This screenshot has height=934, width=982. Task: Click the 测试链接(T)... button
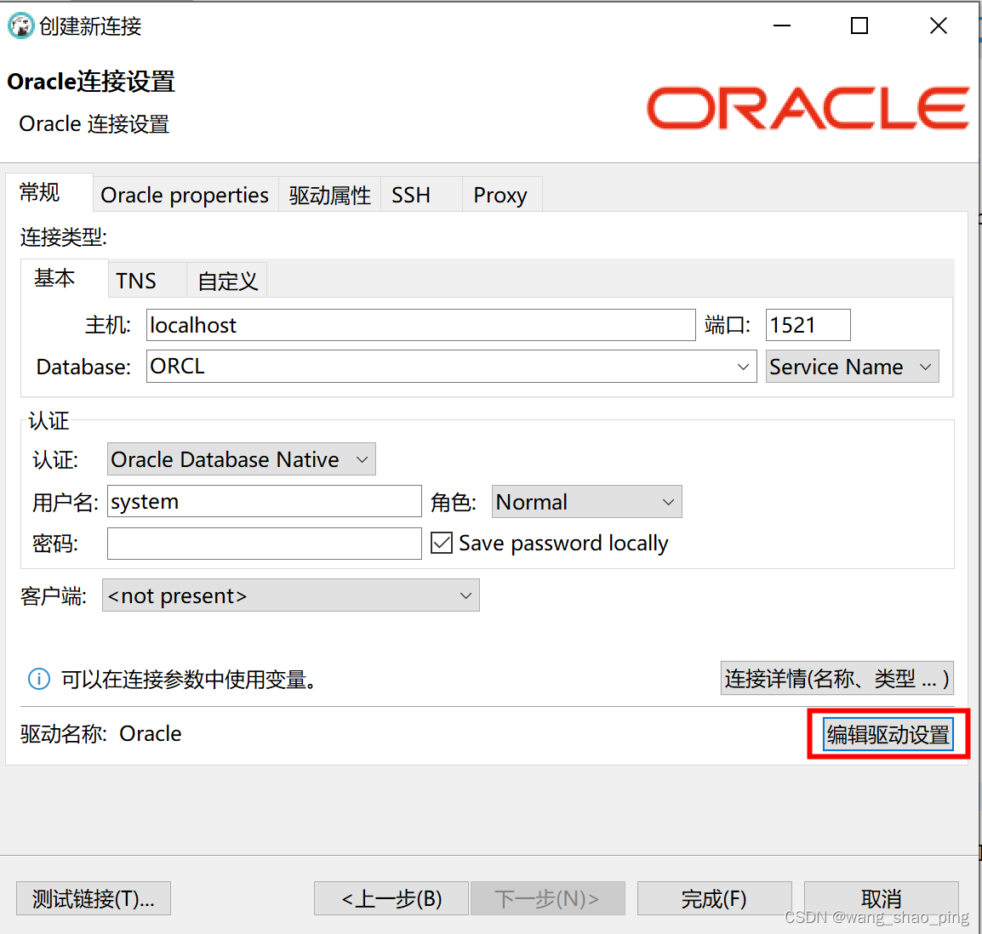click(x=94, y=898)
